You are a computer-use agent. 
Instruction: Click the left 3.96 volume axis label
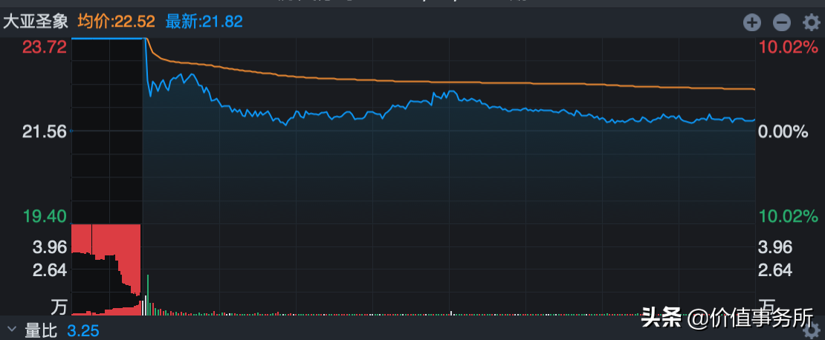coord(51,246)
